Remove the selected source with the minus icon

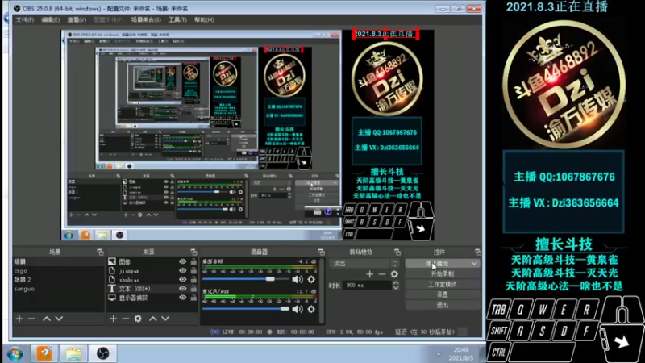point(126,319)
